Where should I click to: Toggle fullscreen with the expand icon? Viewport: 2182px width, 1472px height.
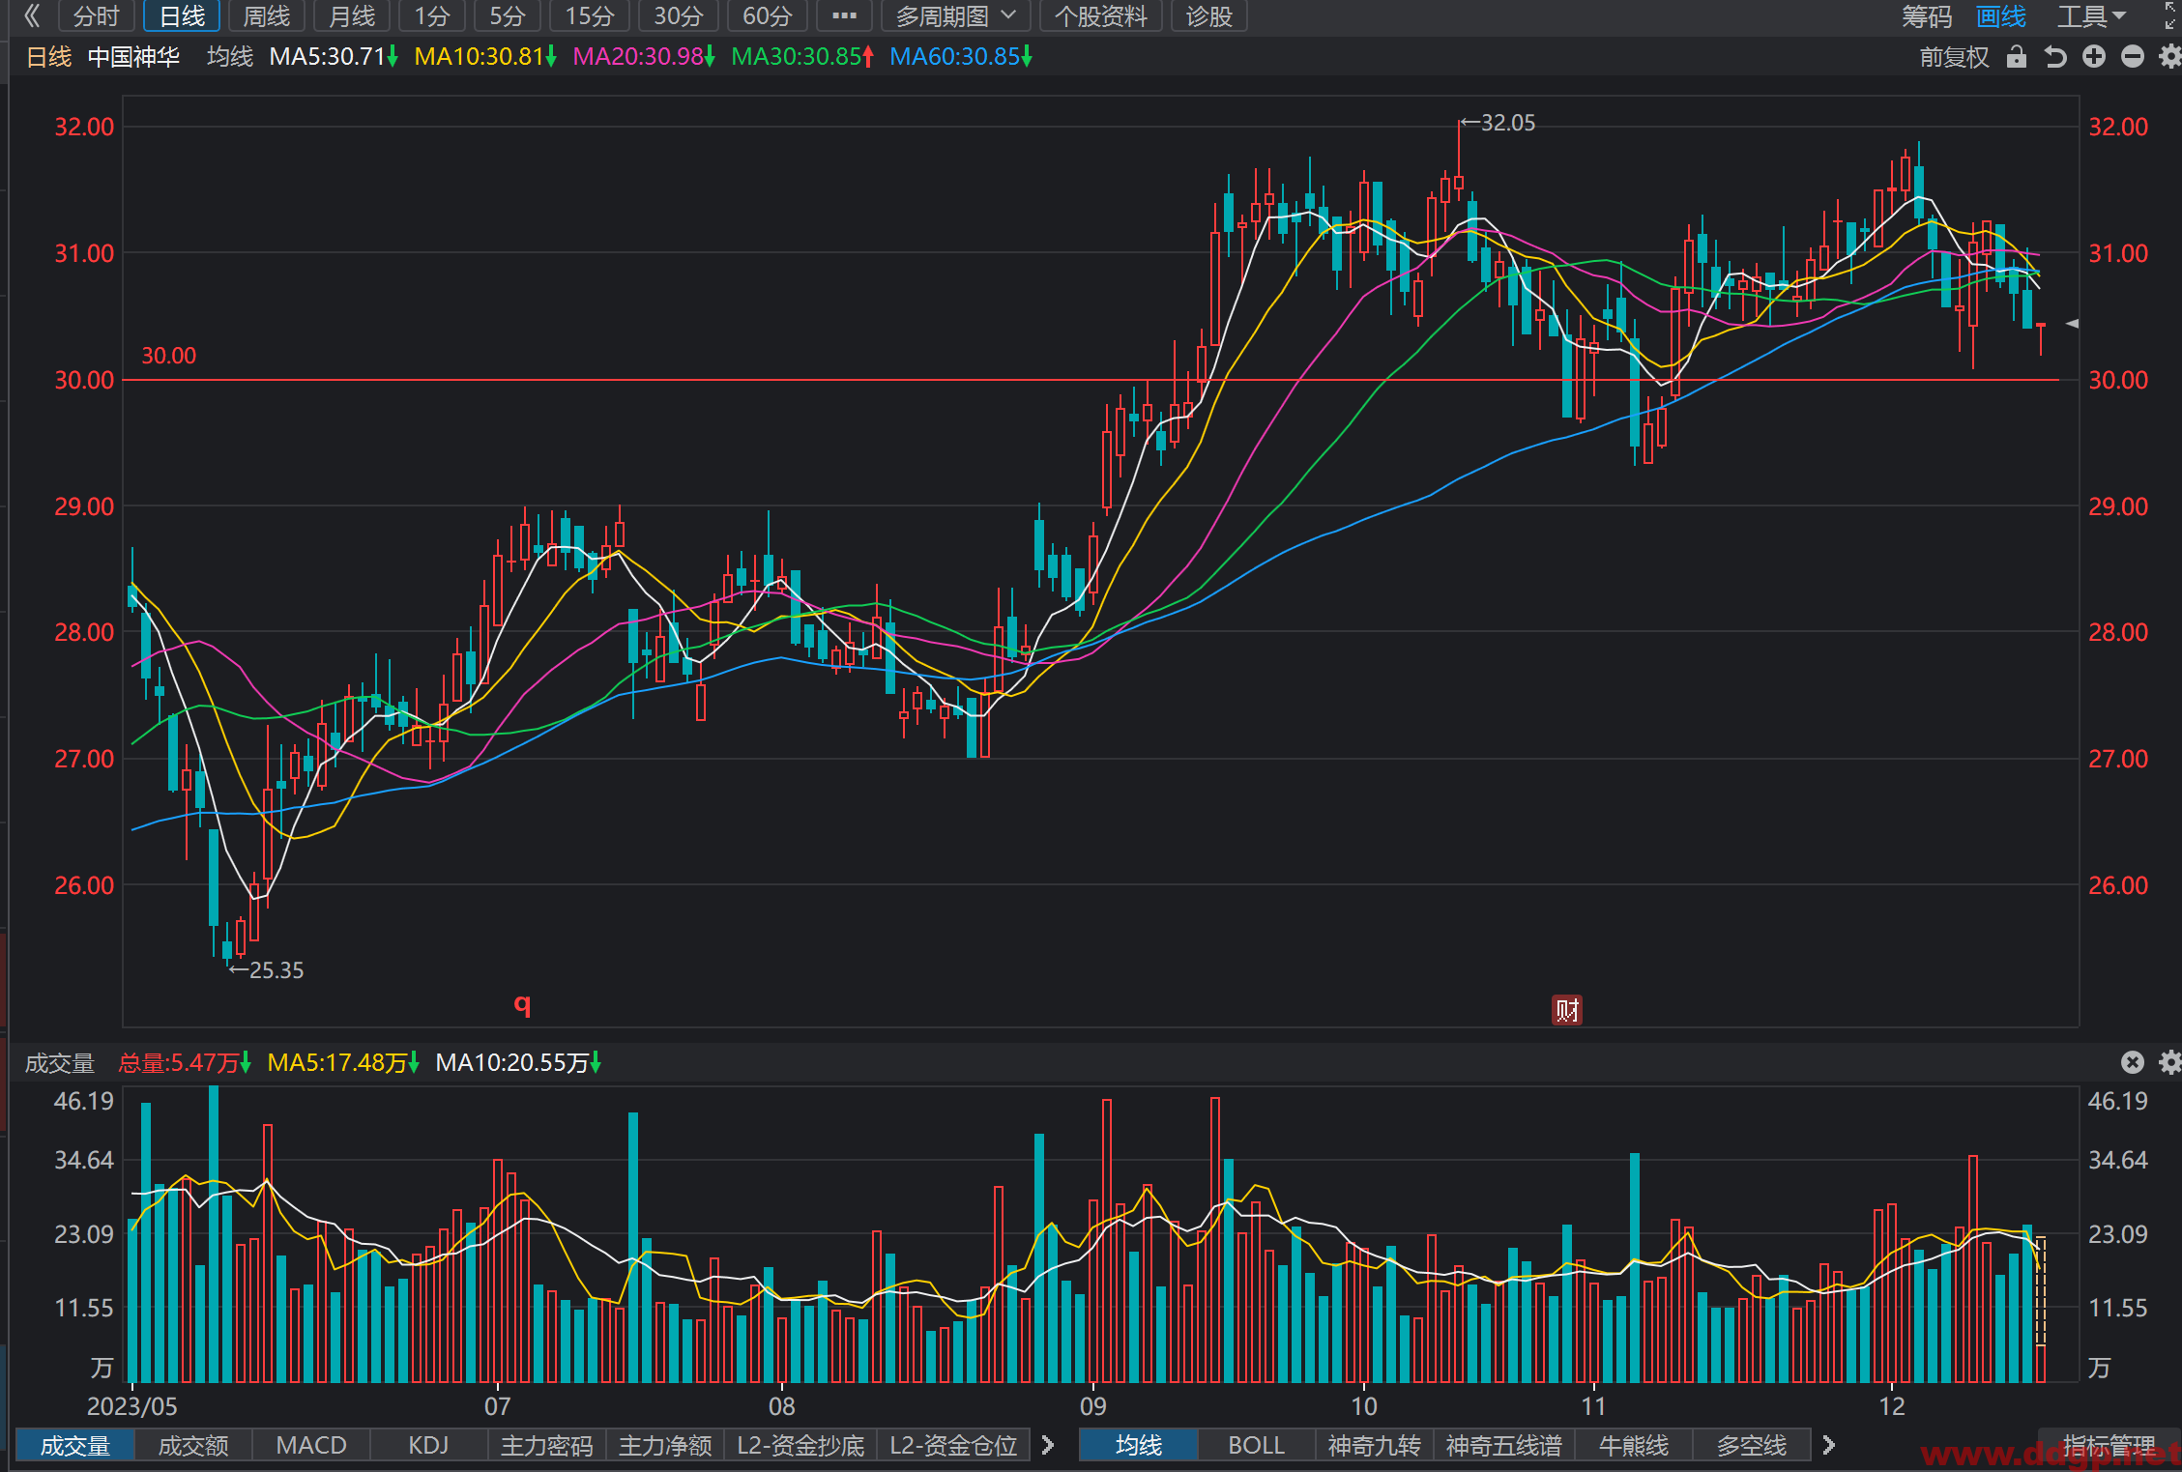(2170, 15)
